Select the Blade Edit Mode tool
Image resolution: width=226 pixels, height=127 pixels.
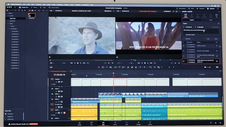coord(111,67)
